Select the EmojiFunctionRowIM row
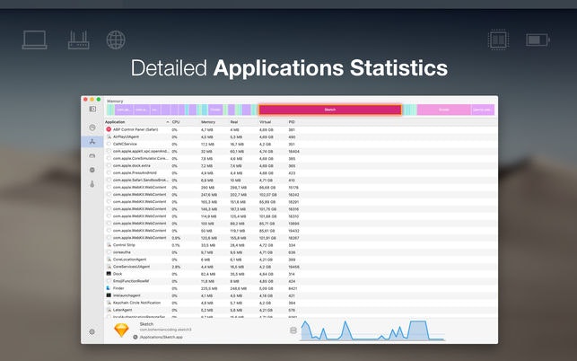The height and width of the screenshot is (361, 577). tap(301, 281)
